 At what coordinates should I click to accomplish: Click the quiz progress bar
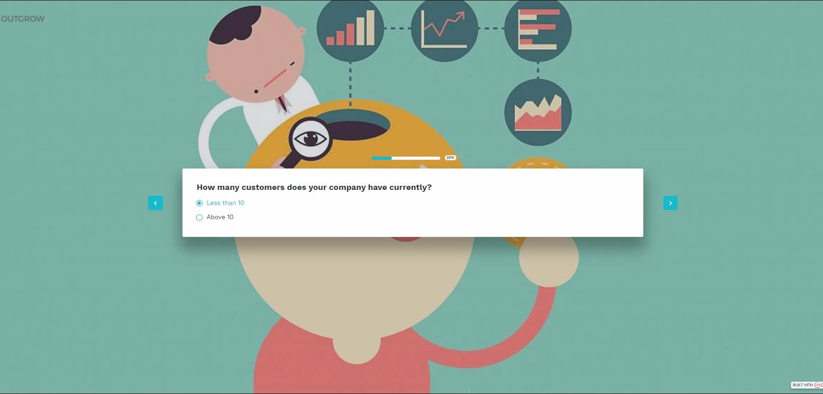tap(406, 158)
